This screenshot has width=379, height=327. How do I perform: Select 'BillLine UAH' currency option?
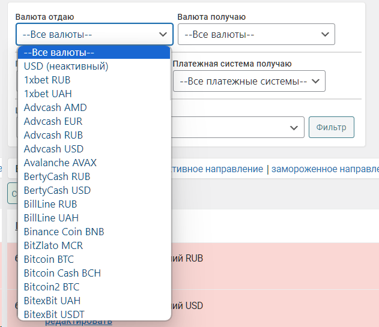[x=51, y=218]
